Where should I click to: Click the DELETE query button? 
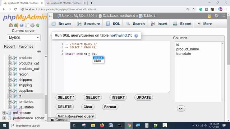[65, 107]
